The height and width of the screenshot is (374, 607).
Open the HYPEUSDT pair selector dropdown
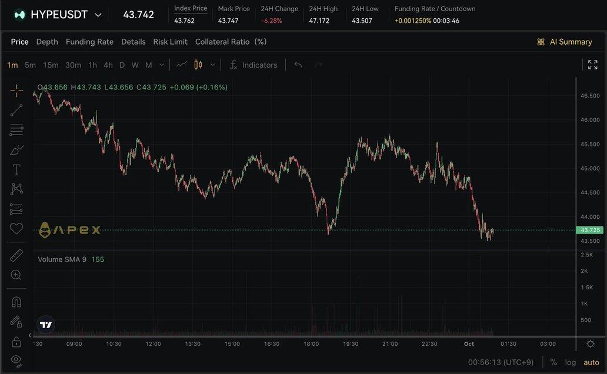tap(98, 15)
